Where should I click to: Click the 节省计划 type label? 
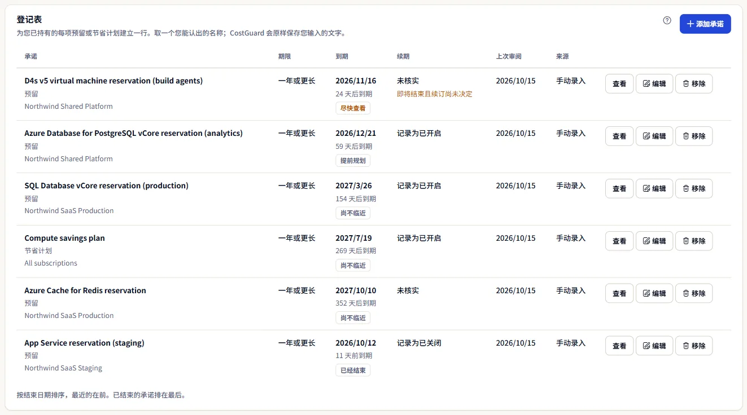[38, 251]
